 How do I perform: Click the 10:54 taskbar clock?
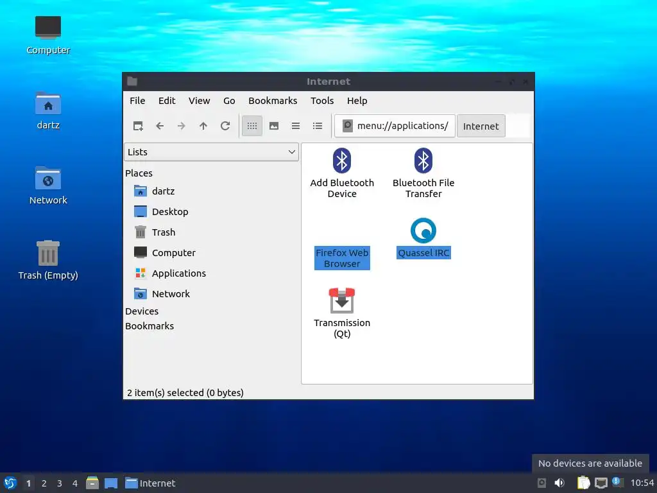[642, 483]
